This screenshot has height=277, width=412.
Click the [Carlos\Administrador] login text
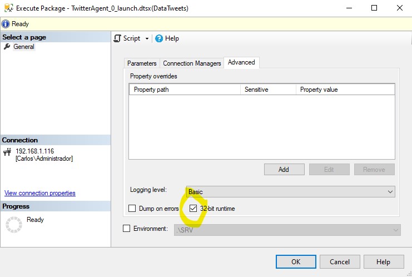point(44,159)
